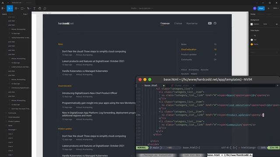
Task: Select the Frame tool
Action: point(16,8)
